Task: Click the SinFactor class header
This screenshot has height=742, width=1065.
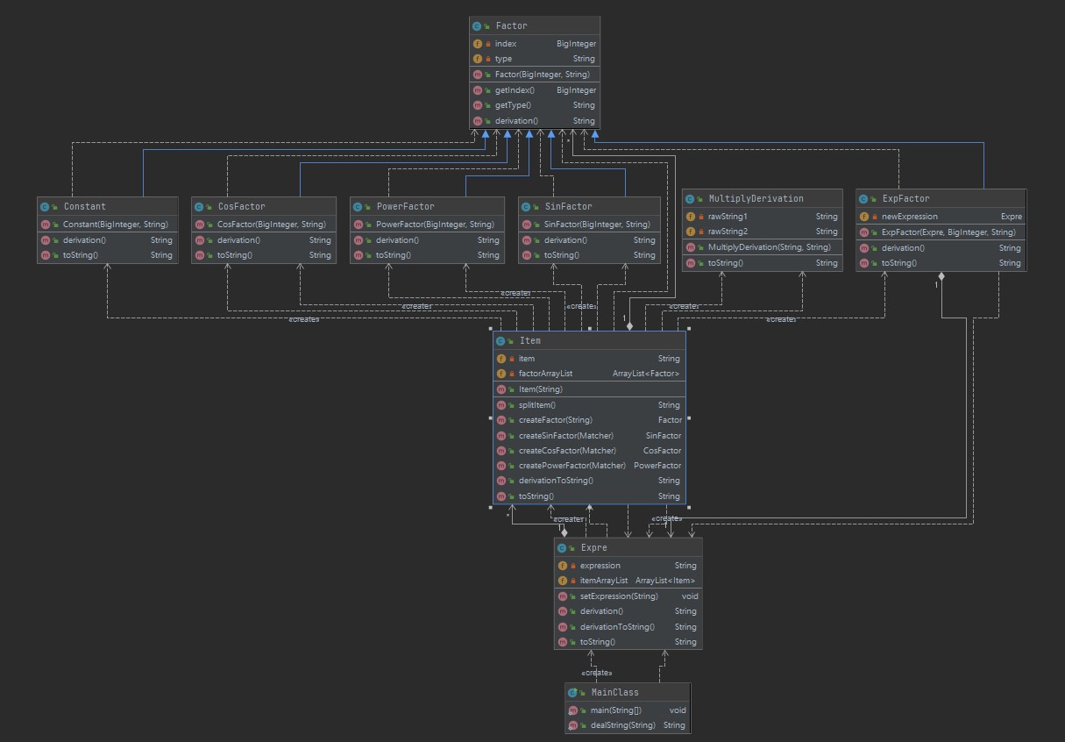Action: tap(589, 207)
